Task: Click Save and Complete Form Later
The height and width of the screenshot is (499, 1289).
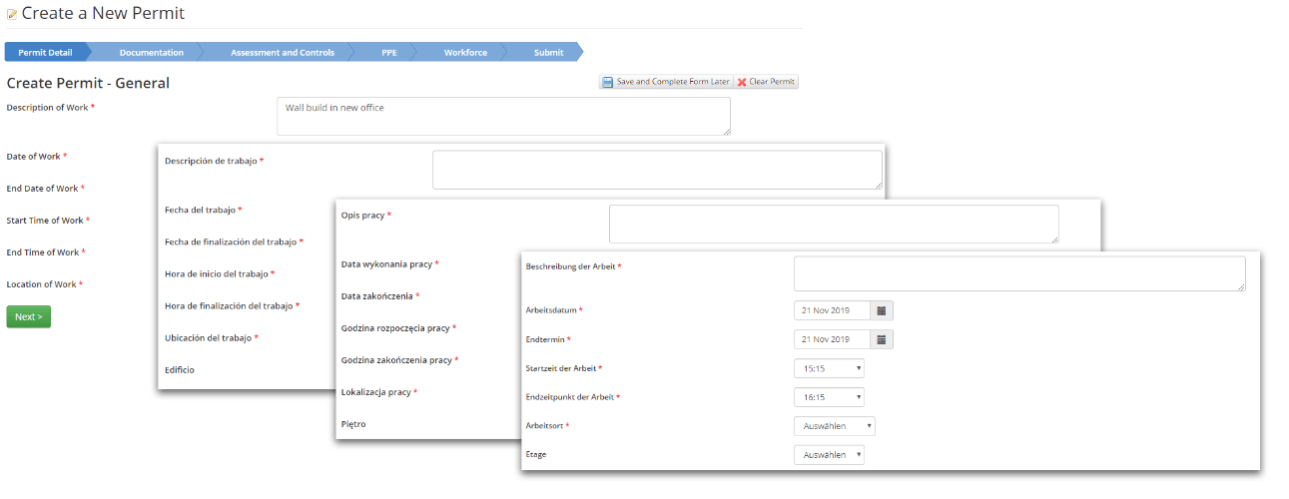Action: (x=666, y=82)
